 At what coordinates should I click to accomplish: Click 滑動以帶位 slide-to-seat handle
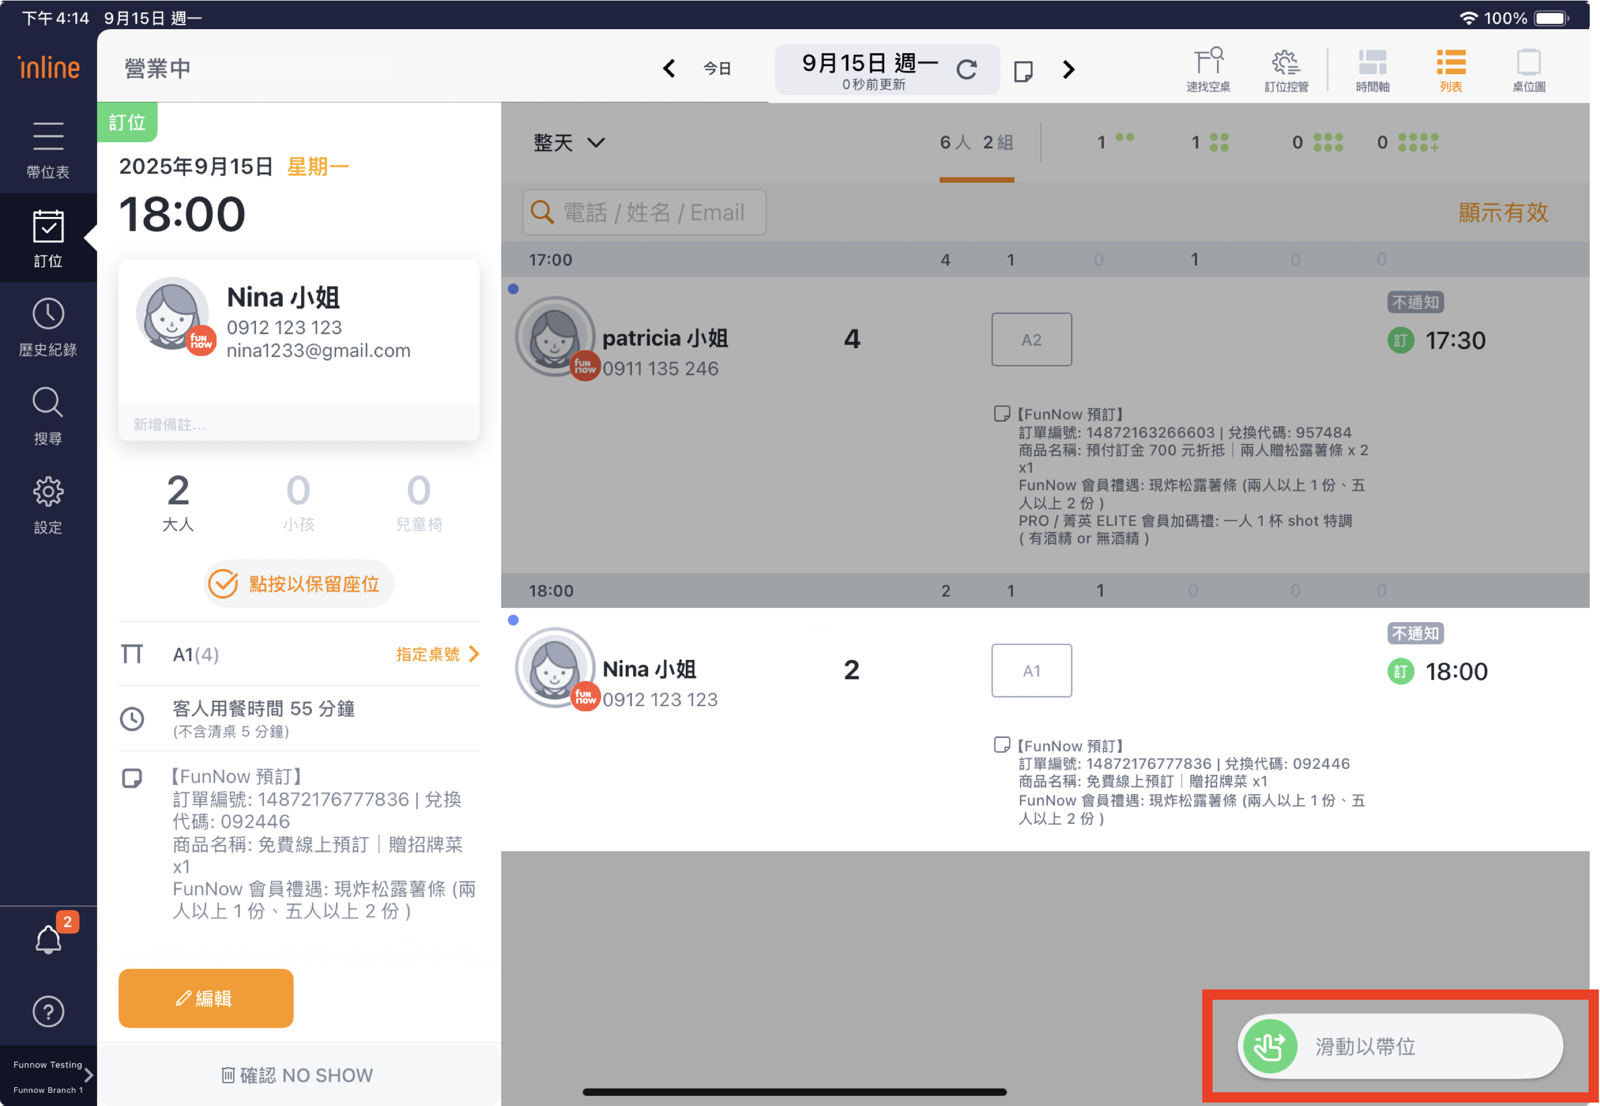[1270, 1045]
